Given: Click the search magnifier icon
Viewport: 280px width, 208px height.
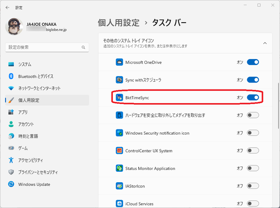Looking at the screenshot, I should pyautogui.click(x=83, y=47).
